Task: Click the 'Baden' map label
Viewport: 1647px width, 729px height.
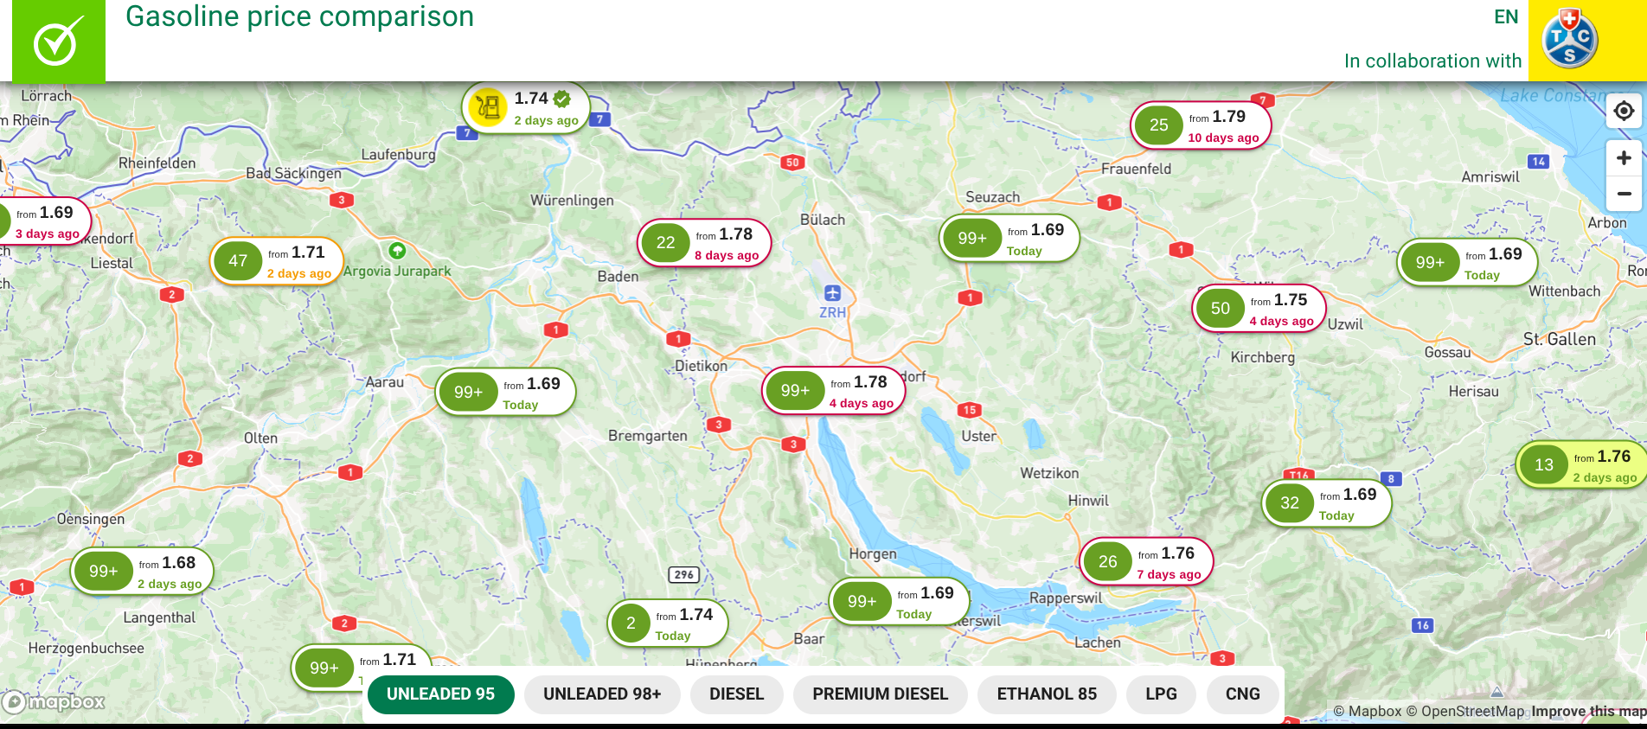Action: click(x=618, y=277)
